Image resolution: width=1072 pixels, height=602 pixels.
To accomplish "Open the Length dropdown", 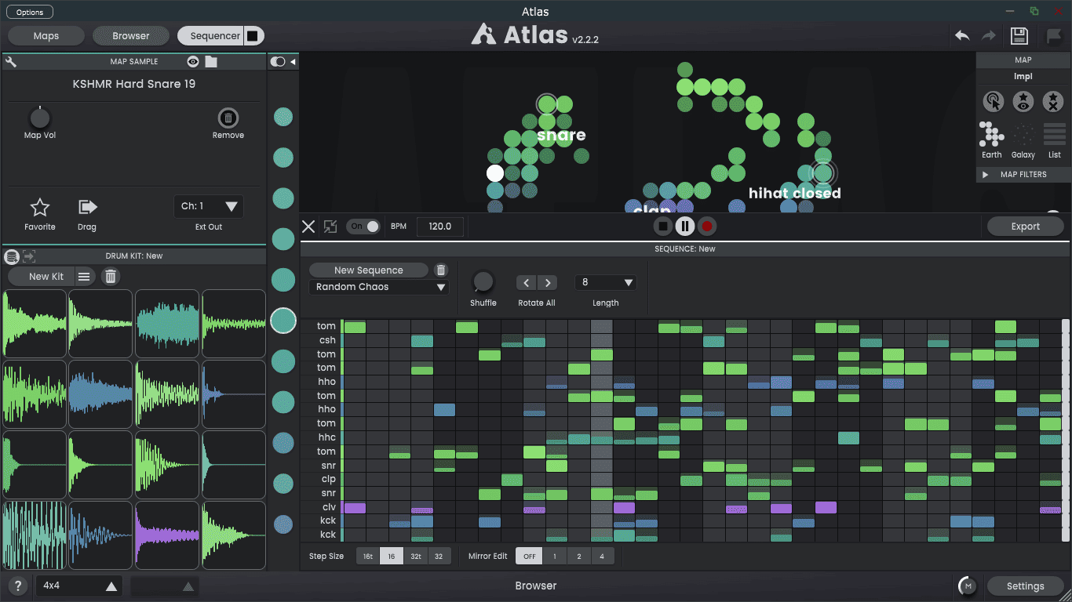I will (606, 282).
